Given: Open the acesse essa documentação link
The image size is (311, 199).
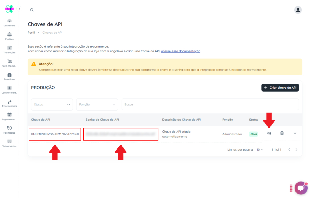Looking at the screenshot, I should point(181,51).
